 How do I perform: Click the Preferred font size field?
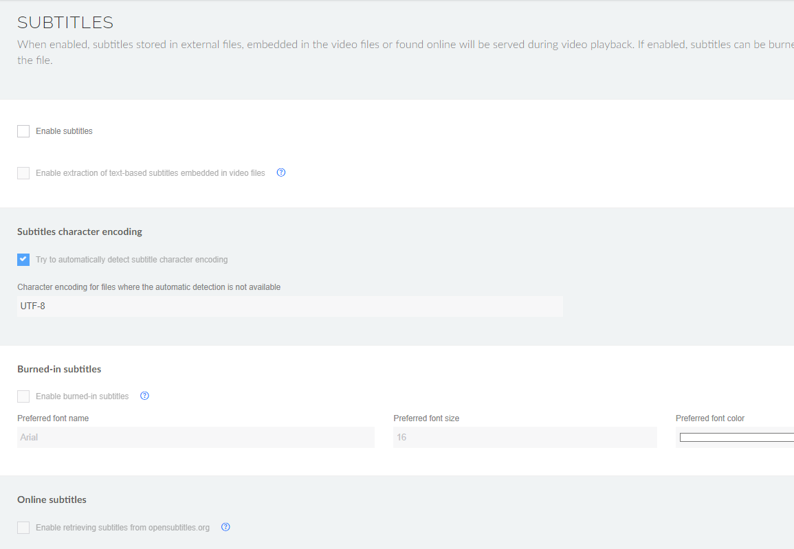click(x=525, y=437)
